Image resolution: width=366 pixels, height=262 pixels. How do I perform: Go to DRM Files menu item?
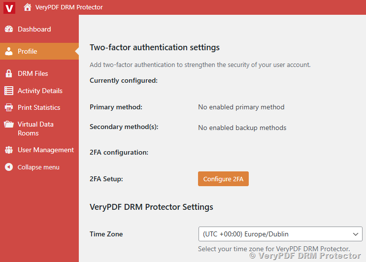tap(33, 73)
